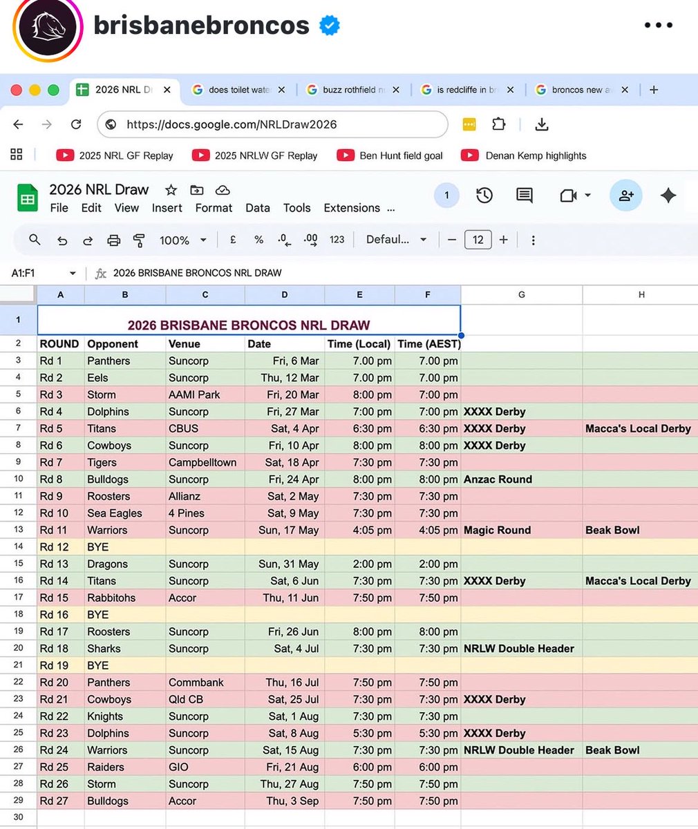Open the 123 more formats menu
The height and width of the screenshot is (829, 698).
click(x=337, y=240)
